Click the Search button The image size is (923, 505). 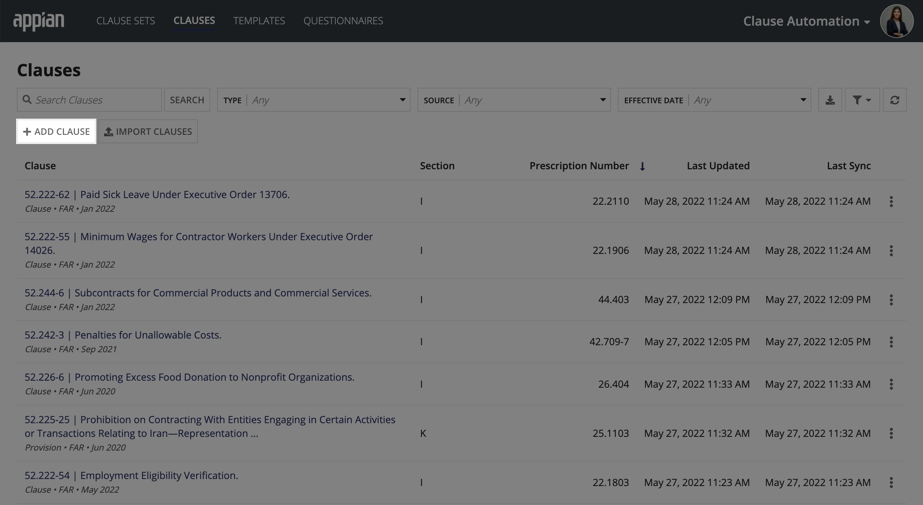[x=187, y=100]
